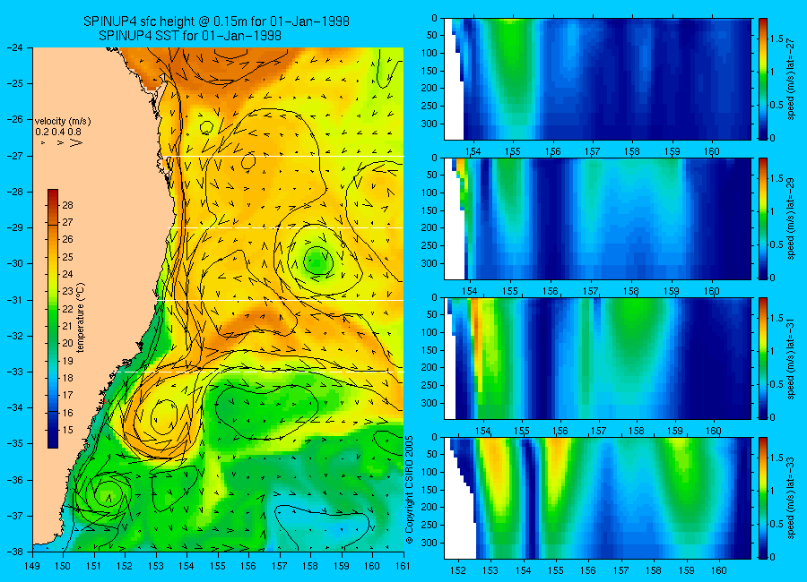Click the '161' longitude tick on the map
Image resolution: width=807 pixels, height=582 pixels.
coord(403,566)
